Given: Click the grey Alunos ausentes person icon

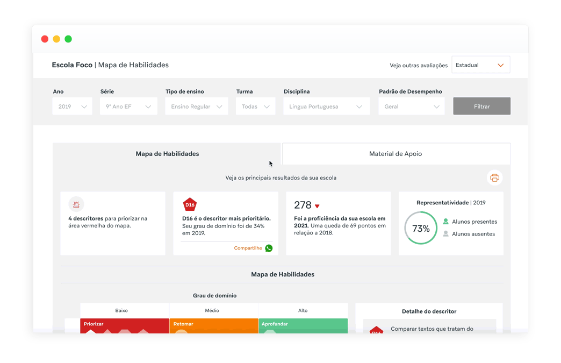Looking at the screenshot, I should pyautogui.click(x=446, y=233).
